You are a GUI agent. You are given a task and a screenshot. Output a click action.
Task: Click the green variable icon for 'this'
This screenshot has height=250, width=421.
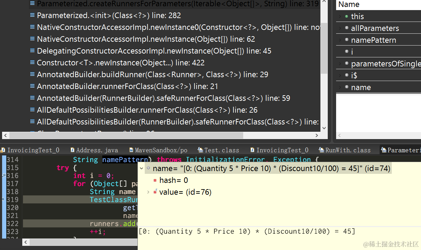tap(347, 16)
